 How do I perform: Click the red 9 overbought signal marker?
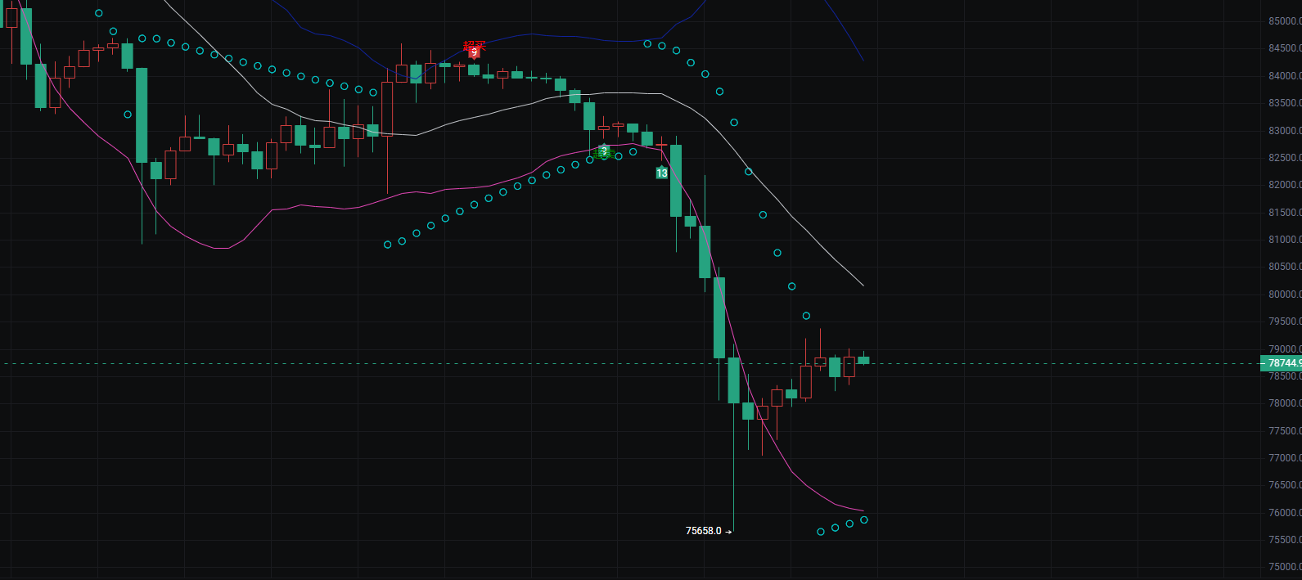coord(474,52)
